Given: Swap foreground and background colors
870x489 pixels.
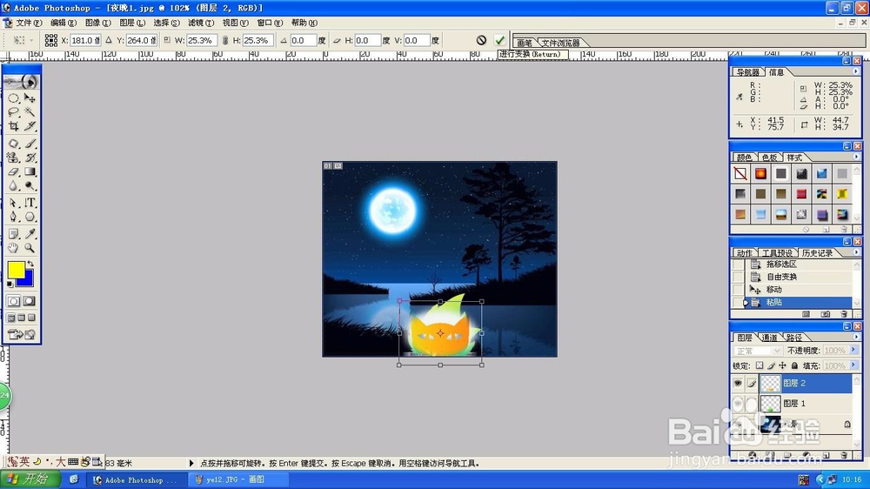Looking at the screenshot, I should [x=31, y=265].
